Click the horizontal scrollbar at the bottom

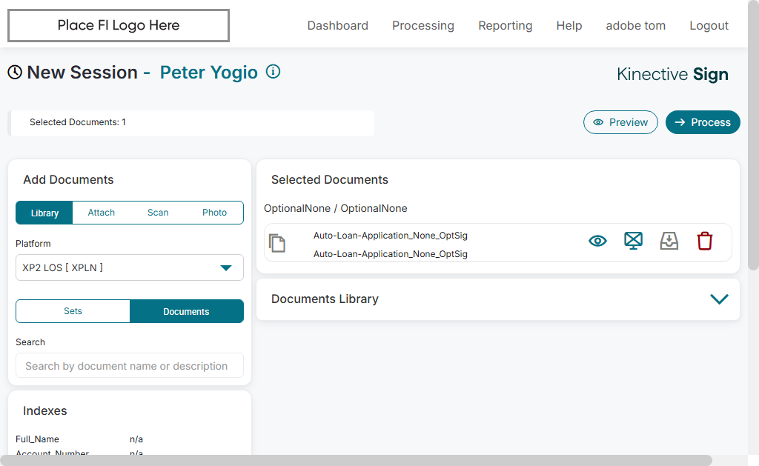[356, 460]
